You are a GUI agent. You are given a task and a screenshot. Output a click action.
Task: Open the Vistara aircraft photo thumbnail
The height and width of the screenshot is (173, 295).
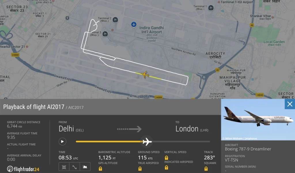coord(258,119)
